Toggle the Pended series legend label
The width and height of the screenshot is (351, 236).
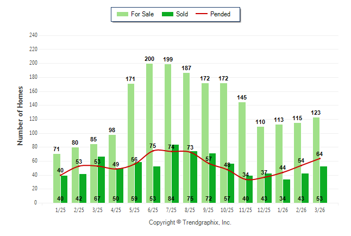pos(228,14)
